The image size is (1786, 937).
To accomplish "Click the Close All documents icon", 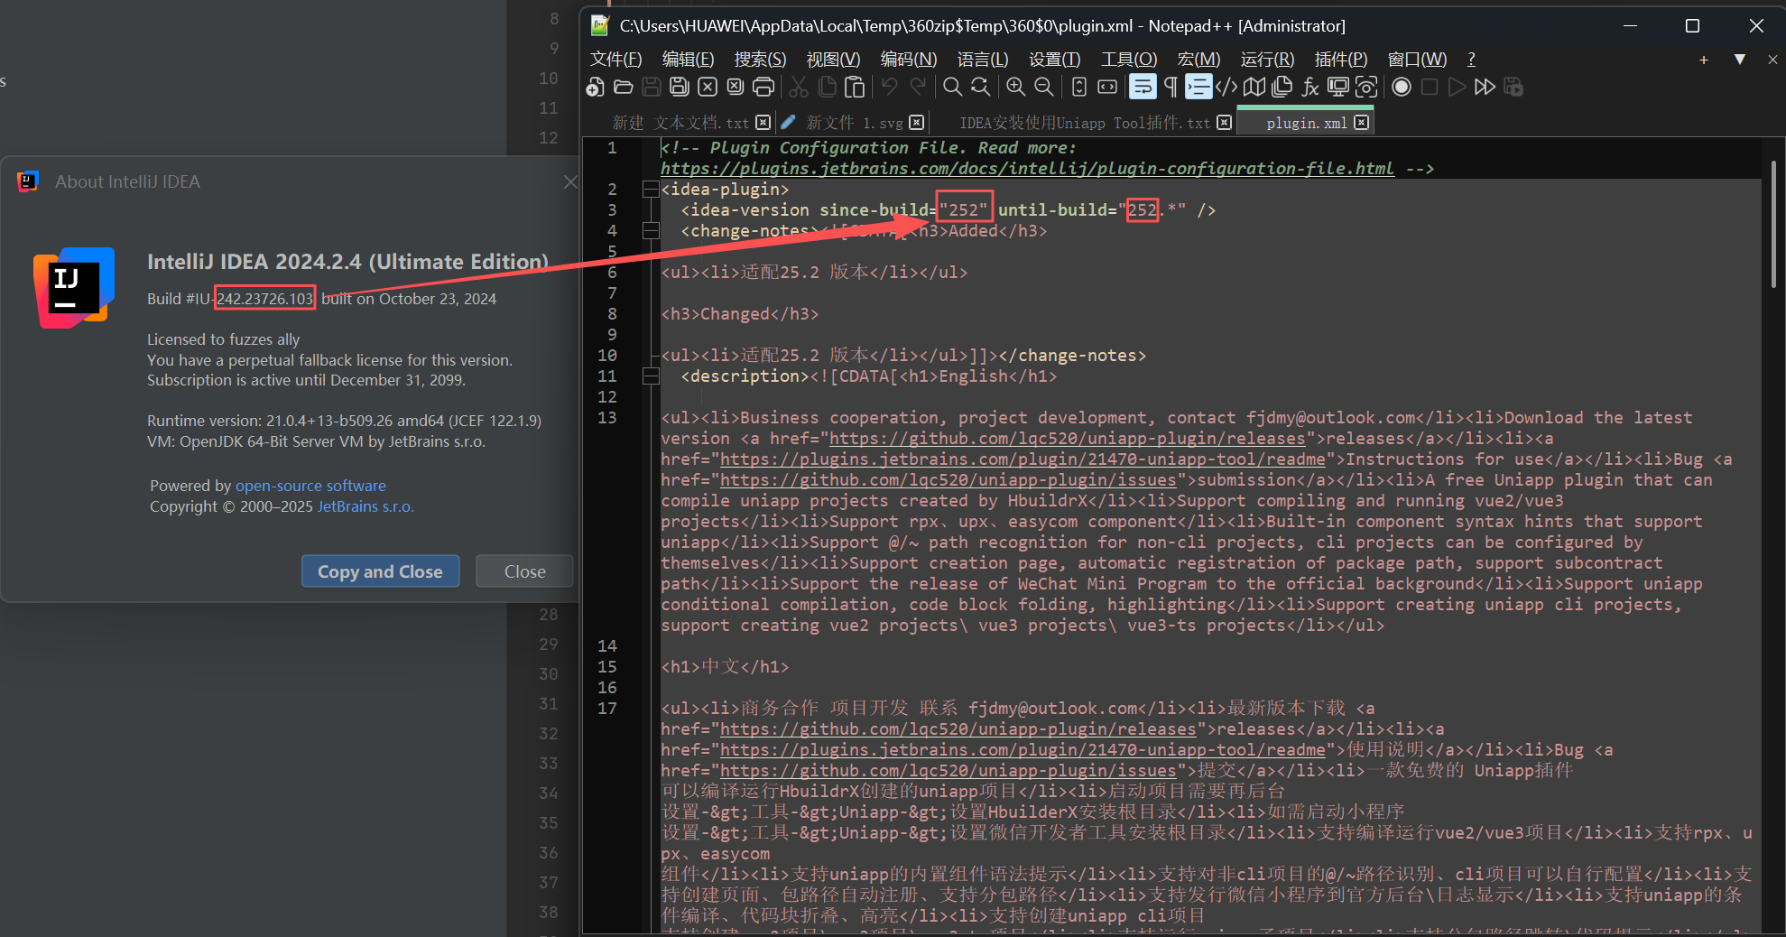I will [736, 88].
